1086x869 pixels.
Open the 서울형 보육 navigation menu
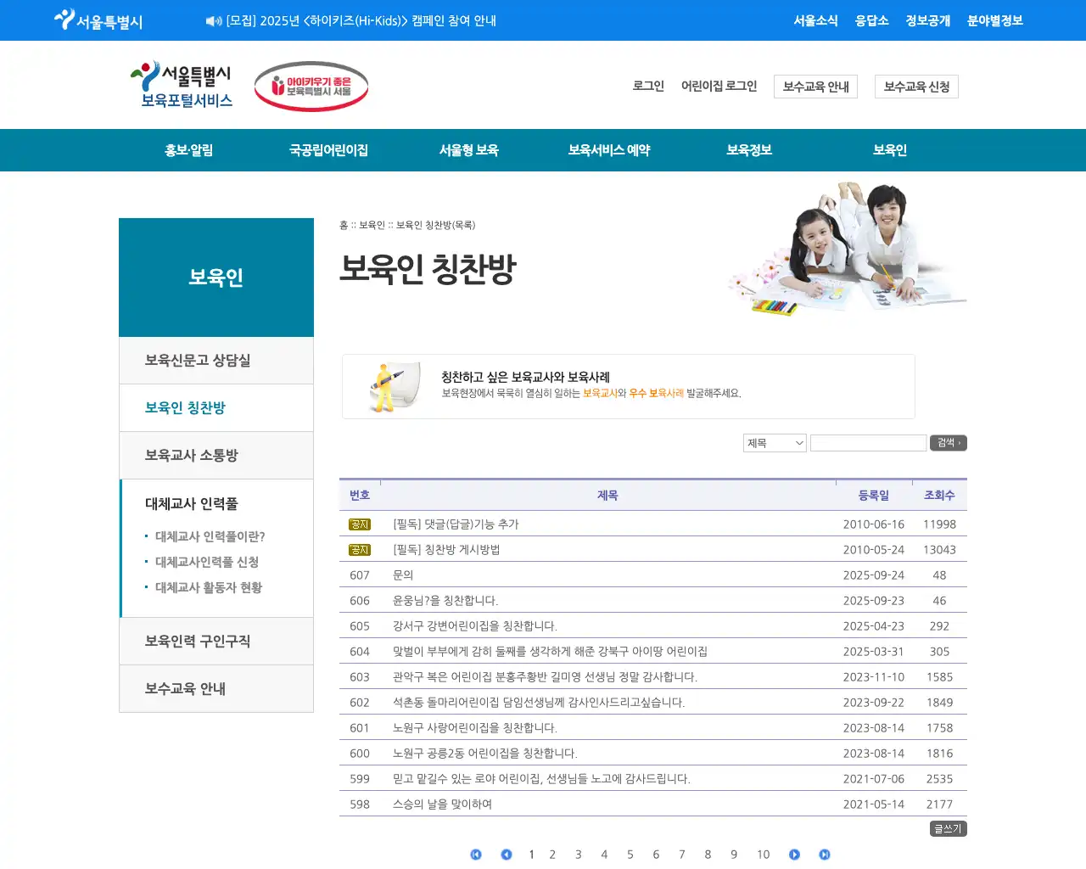[x=468, y=150]
